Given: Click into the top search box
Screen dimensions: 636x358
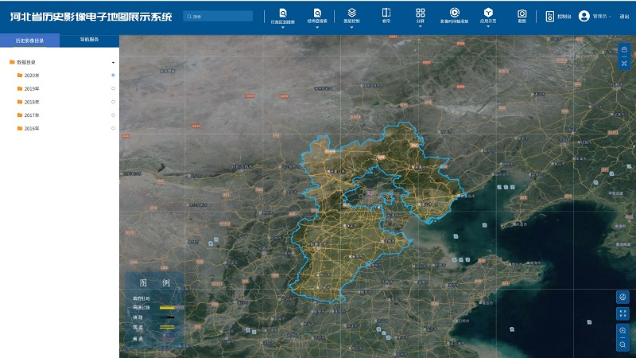Looking at the screenshot, I should pyautogui.click(x=220, y=16).
